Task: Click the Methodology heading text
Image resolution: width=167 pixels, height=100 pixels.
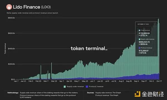Action: pos(13,93)
